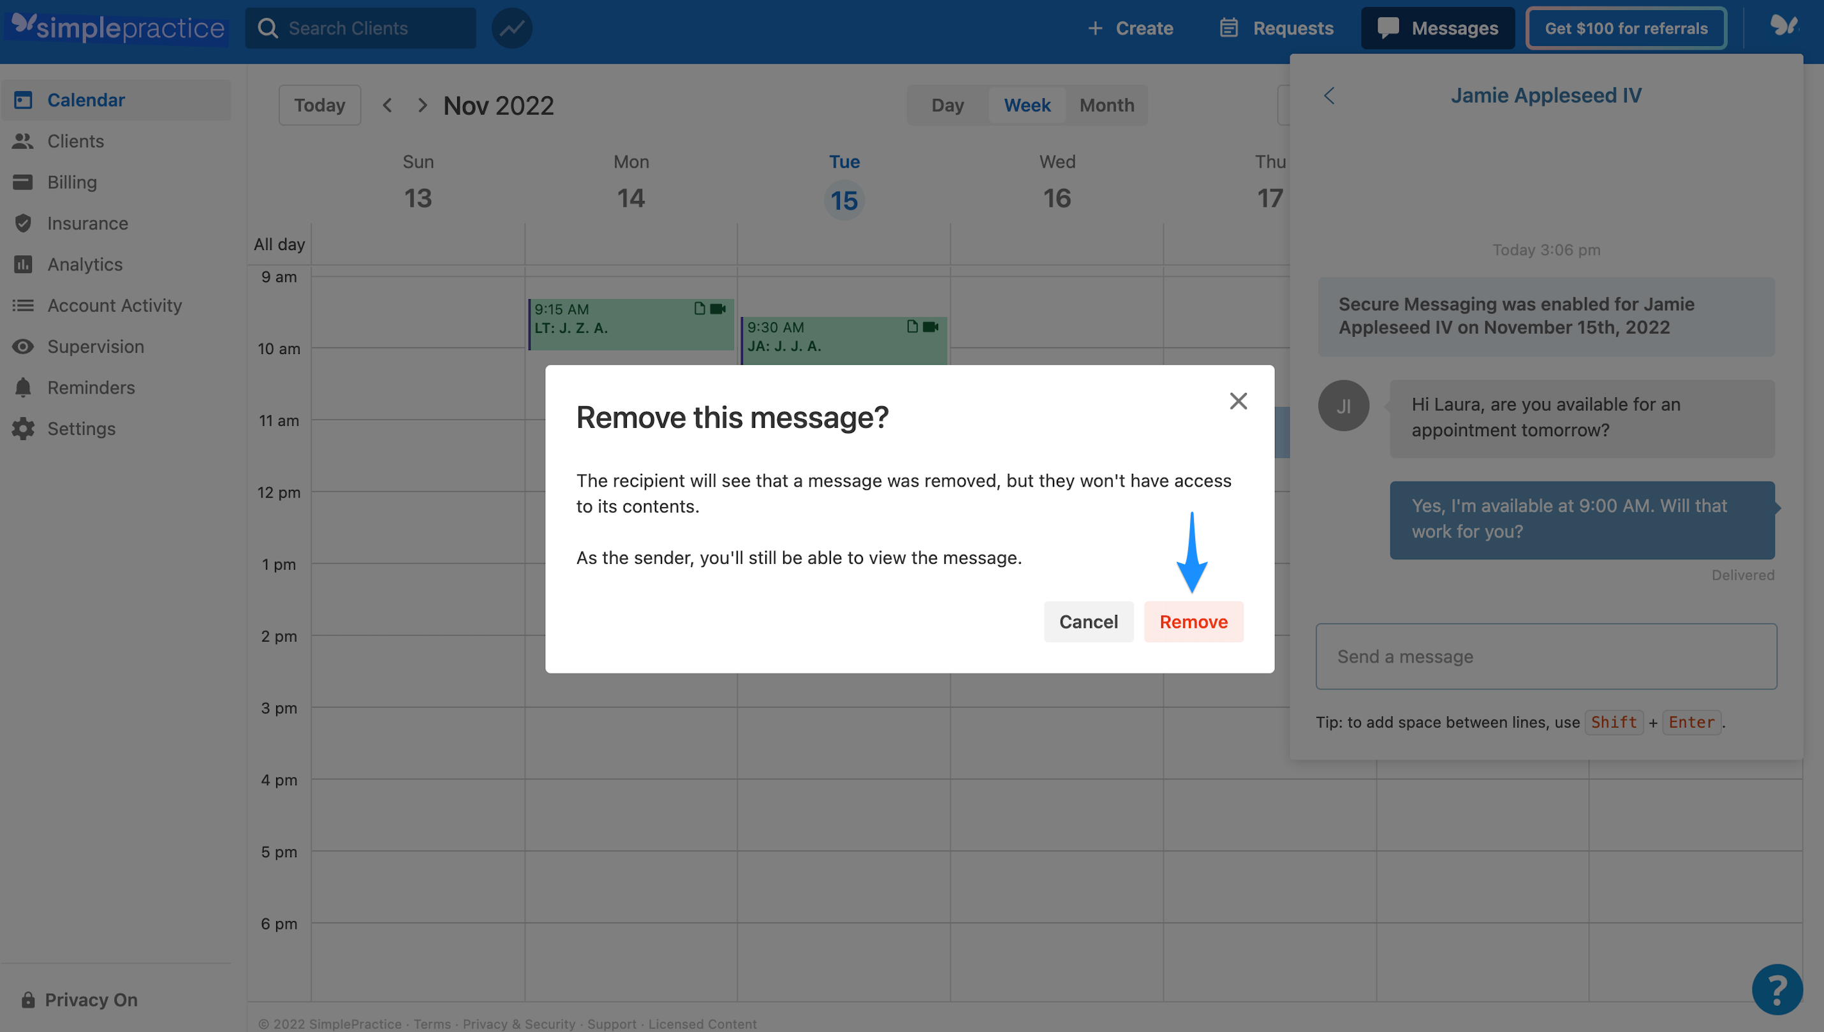Open Billing from the sidebar icon
The image size is (1824, 1032).
[x=24, y=182]
